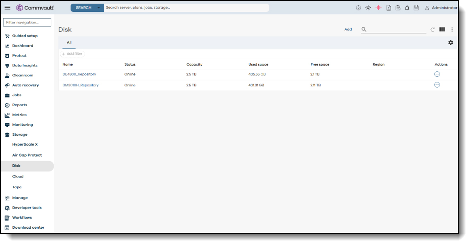
Task: Open Guided setup in sidebar
Action: coord(25,36)
